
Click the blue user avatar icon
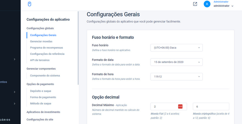pos(207,4)
